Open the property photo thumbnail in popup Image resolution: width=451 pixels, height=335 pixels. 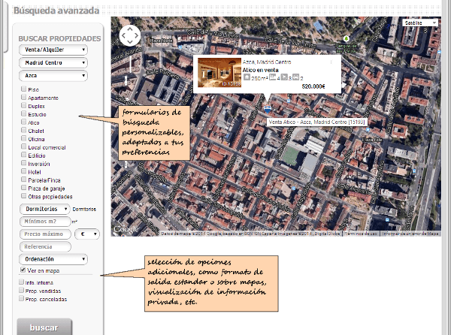[218, 72]
